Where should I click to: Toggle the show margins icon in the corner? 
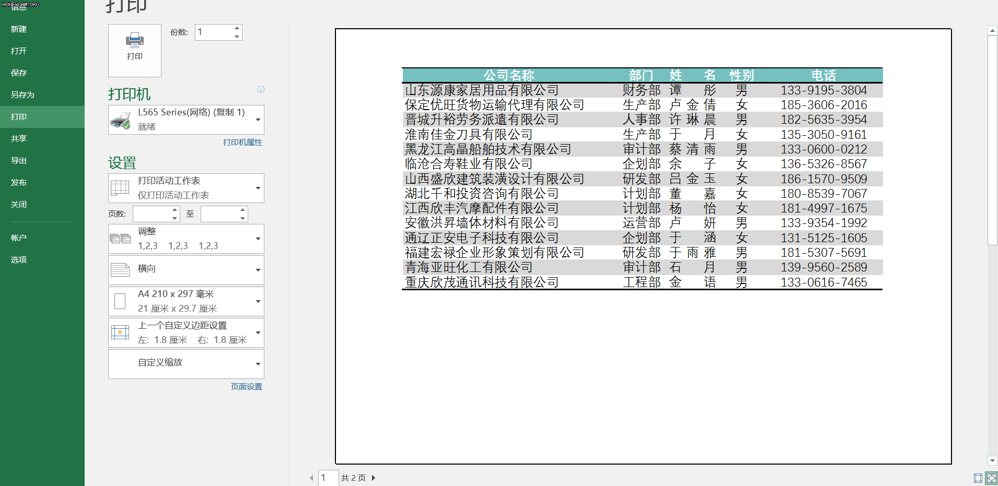point(978,478)
